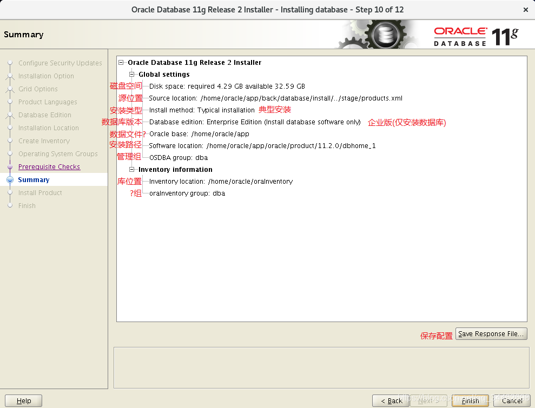Image resolution: width=535 pixels, height=408 pixels.
Task: Close the installer window with X
Action: (525, 10)
